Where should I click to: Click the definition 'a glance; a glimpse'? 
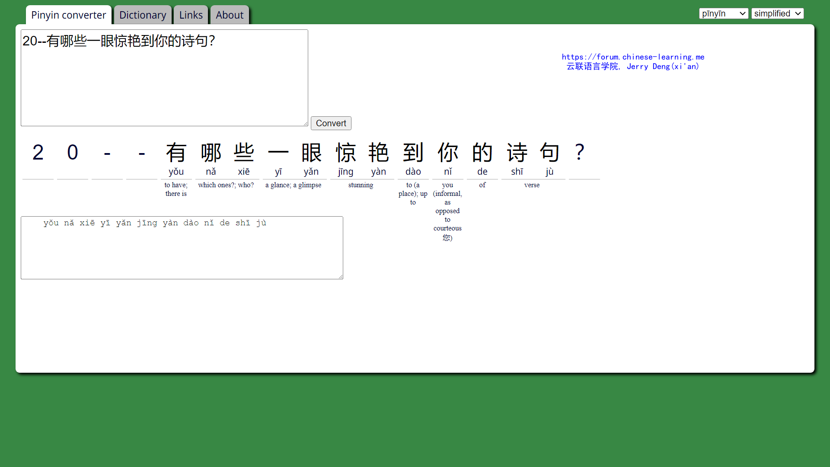point(294,185)
